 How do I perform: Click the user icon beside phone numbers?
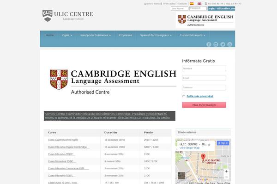click(x=206, y=3)
